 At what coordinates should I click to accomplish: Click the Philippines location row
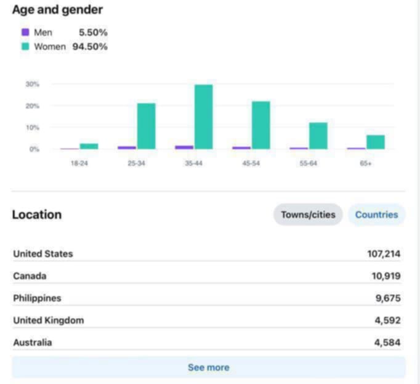point(207,298)
